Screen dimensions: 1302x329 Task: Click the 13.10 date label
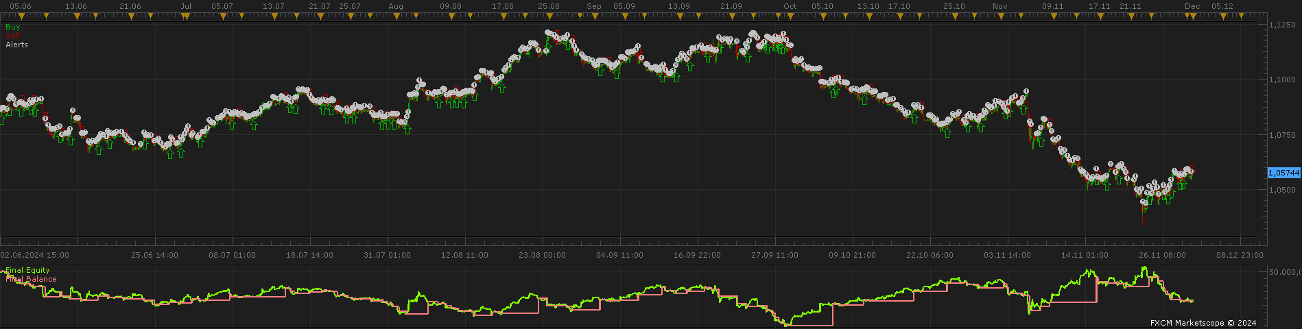point(868,6)
